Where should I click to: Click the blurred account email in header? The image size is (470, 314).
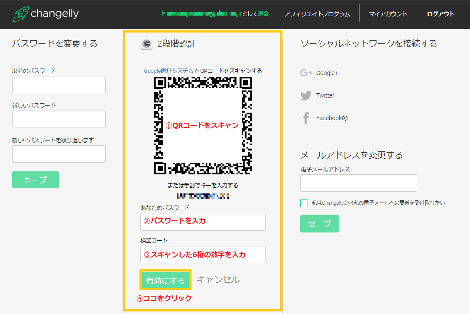click(x=201, y=13)
